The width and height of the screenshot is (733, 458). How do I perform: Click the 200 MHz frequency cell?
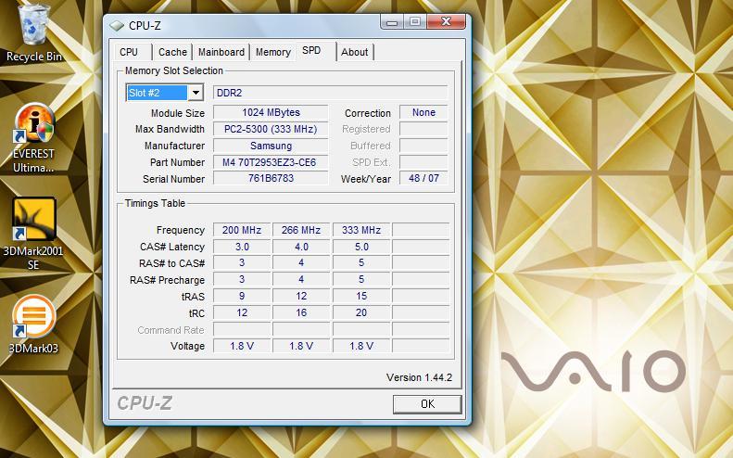tap(242, 230)
